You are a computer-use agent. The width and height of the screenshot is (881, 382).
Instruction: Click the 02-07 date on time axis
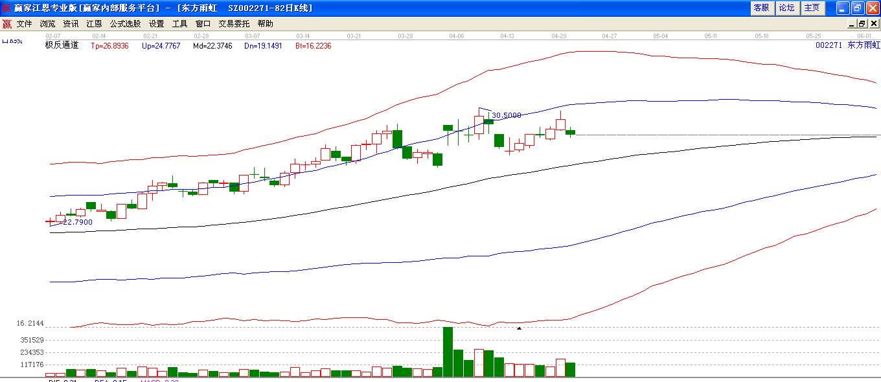[53, 36]
